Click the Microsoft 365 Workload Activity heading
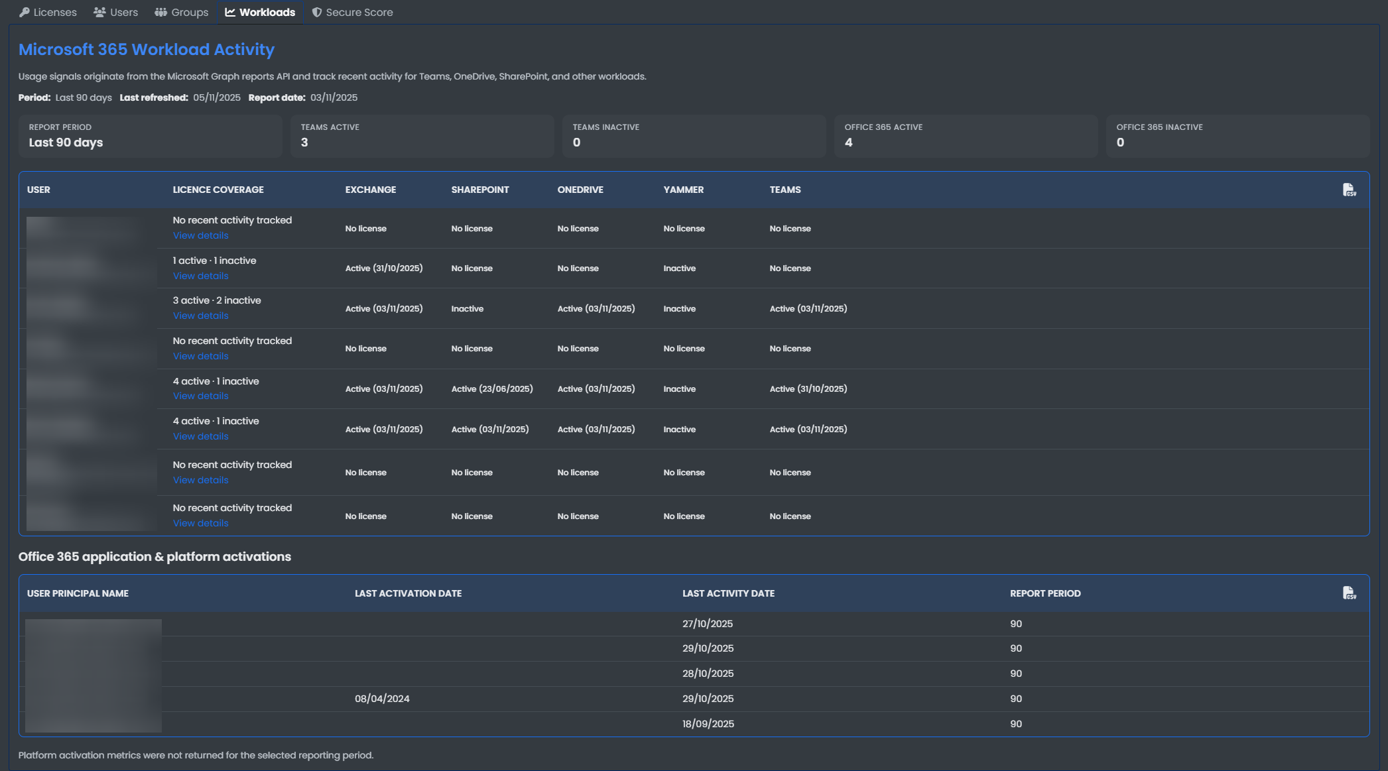The image size is (1388, 771). coord(147,50)
